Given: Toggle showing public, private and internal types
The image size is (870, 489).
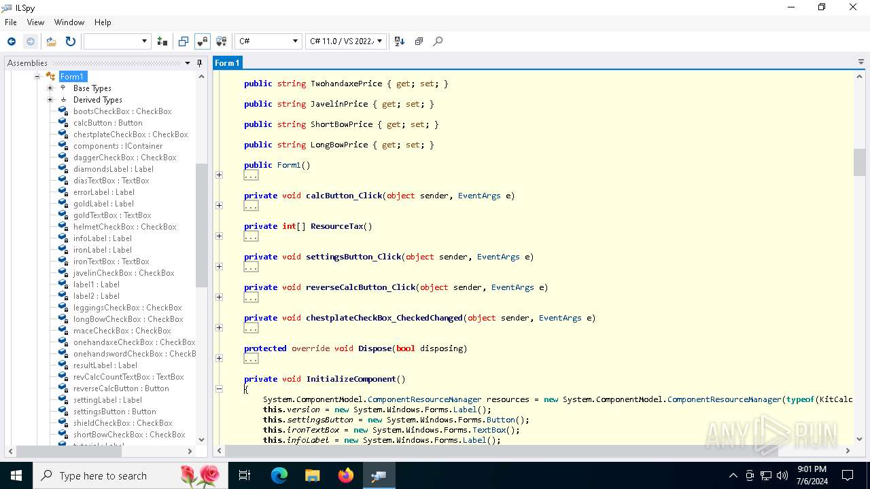Looking at the screenshot, I should 183,41.
